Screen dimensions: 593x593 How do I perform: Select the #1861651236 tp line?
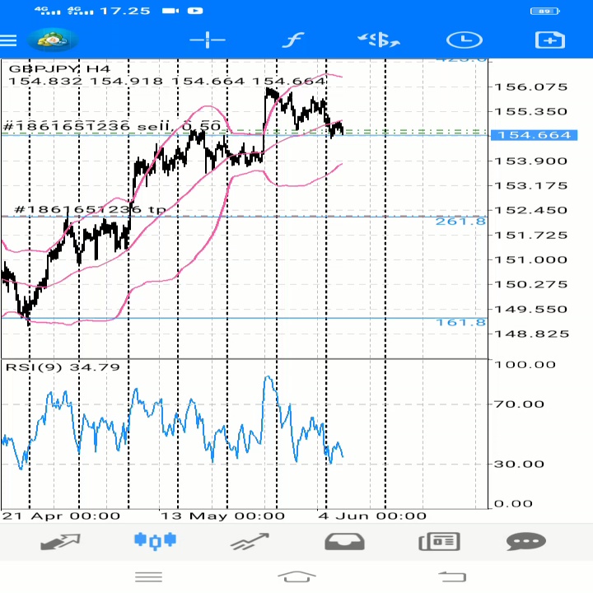pos(90,209)
